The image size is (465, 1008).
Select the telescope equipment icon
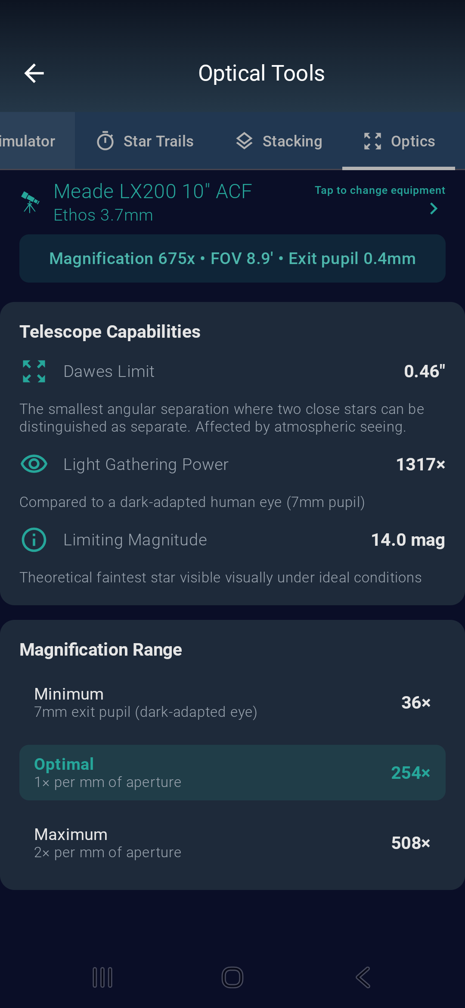[x=30, y=202]
